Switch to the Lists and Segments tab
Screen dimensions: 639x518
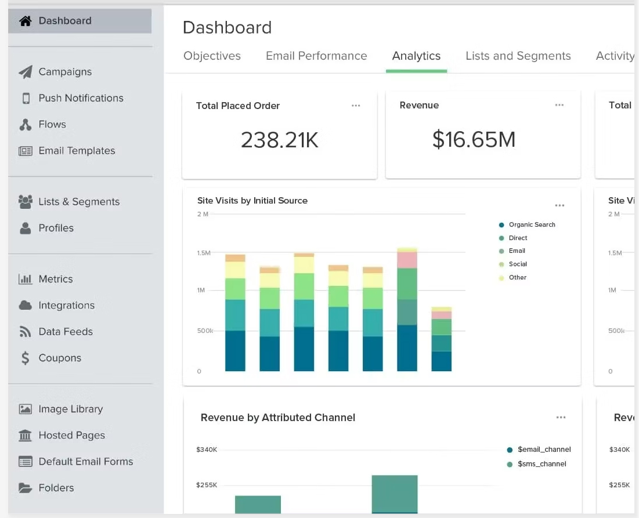[x=518, y=56]
